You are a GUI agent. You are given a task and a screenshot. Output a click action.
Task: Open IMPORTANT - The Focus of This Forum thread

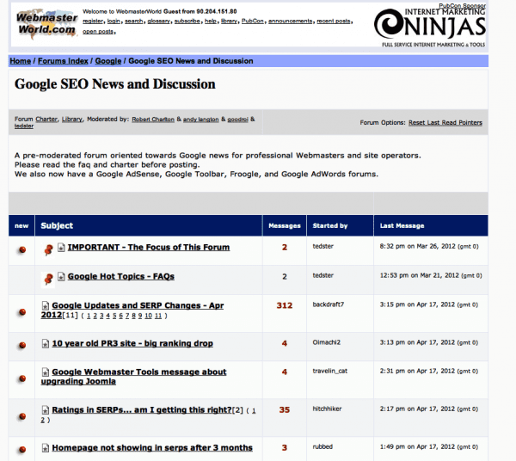pos(149,247)
